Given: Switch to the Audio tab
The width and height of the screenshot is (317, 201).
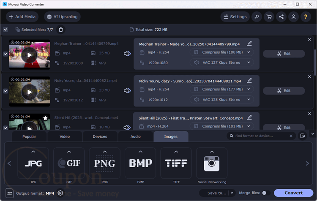Looking at the screenshot, I should point(135,136).
